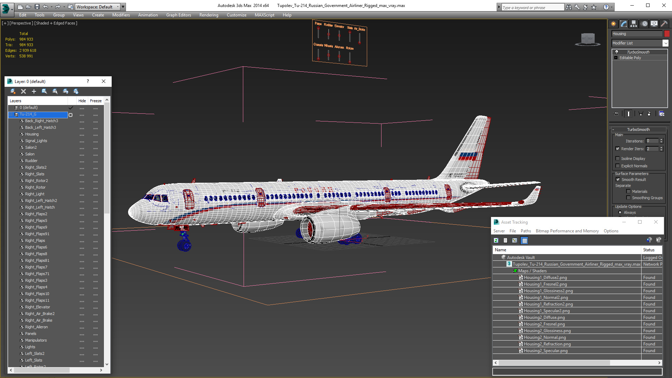This screenshot has height=378, width=672.
Task: Click the Hide column header in Layer dialog
Action: click(x=82, y=101)
